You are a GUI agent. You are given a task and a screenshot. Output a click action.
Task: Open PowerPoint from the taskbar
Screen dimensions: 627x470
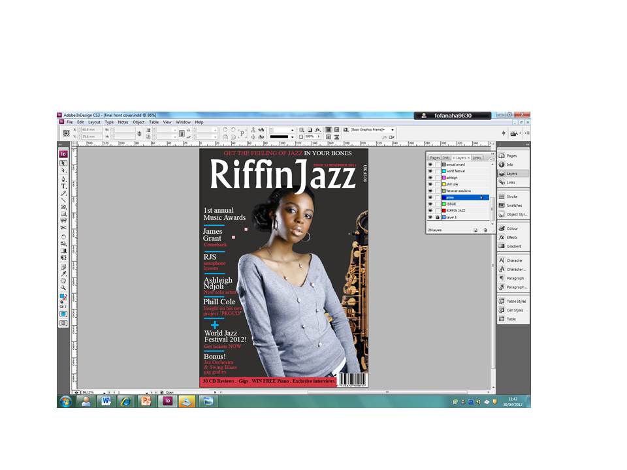(146, 401)
